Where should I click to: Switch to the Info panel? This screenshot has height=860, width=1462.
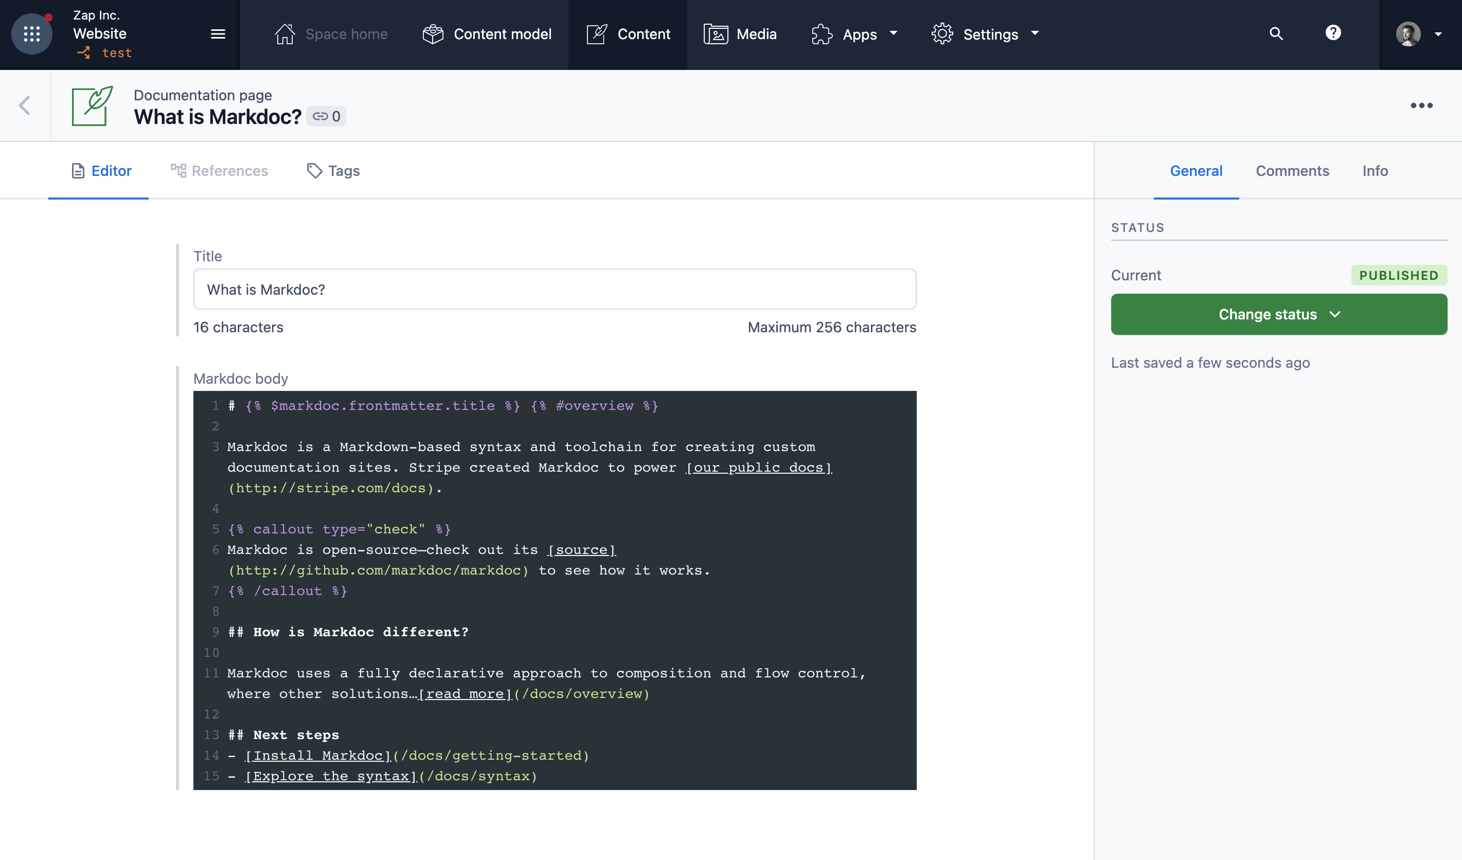coord(1375,171)
